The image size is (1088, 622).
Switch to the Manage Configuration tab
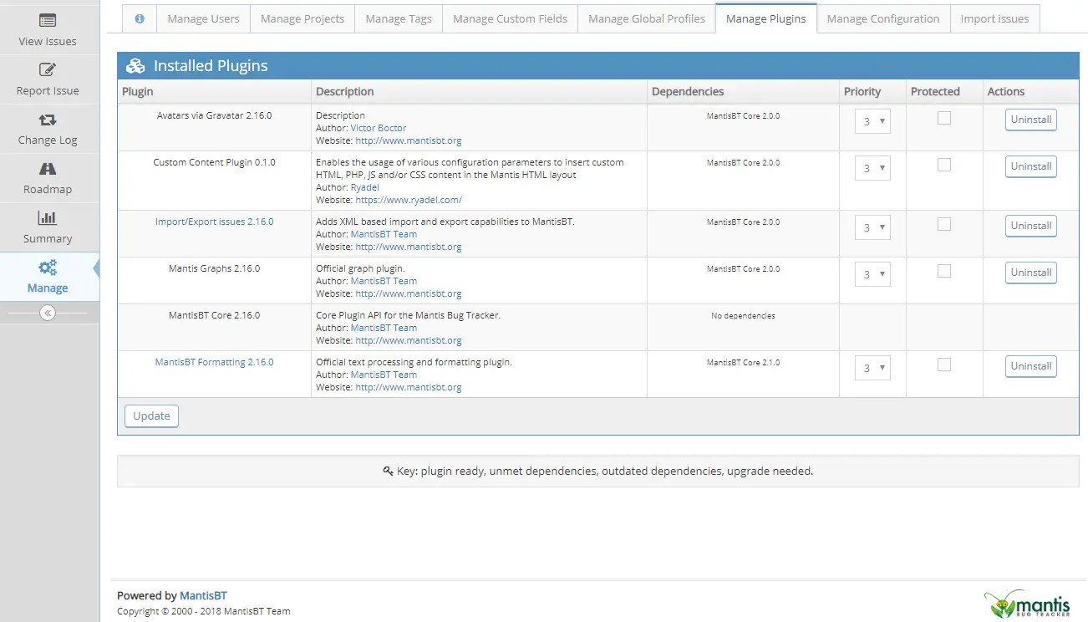coord(882,18)
